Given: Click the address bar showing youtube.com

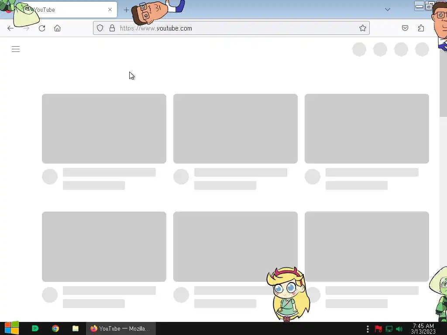Looking at the screenshot, I should coord(231,28).
